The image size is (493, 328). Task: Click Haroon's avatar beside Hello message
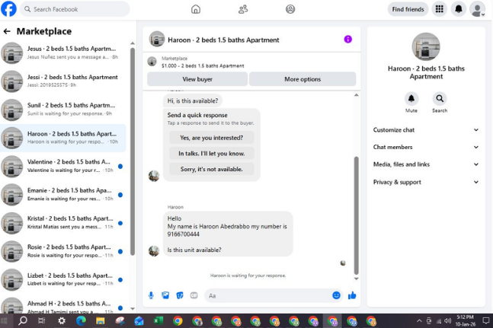click(x=154, y=251)
